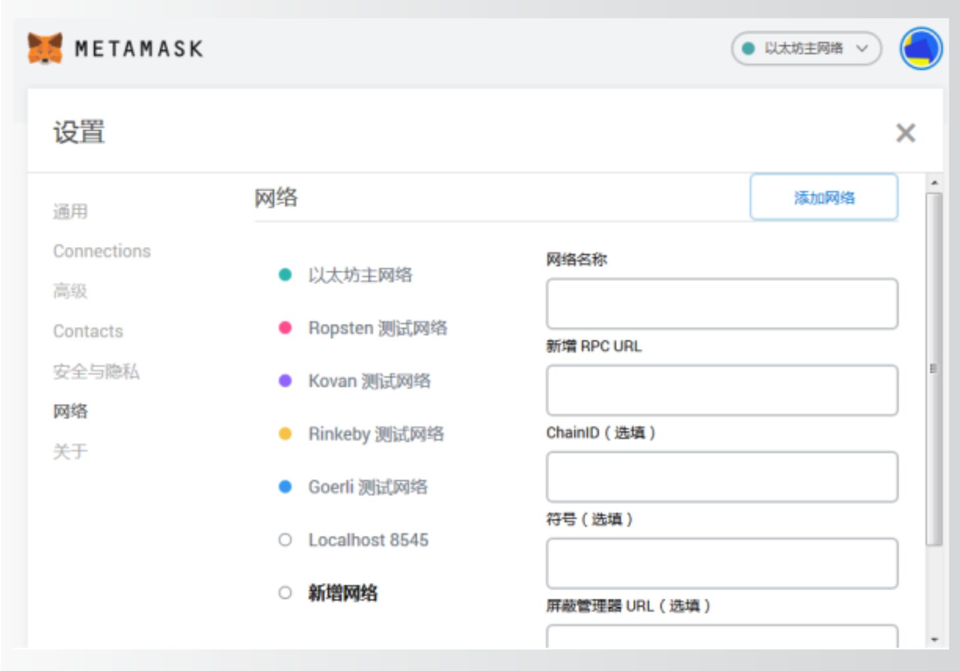Open the 高级 settings tab
The height and width of the screenshot is (671, 960).
(71, 291)
